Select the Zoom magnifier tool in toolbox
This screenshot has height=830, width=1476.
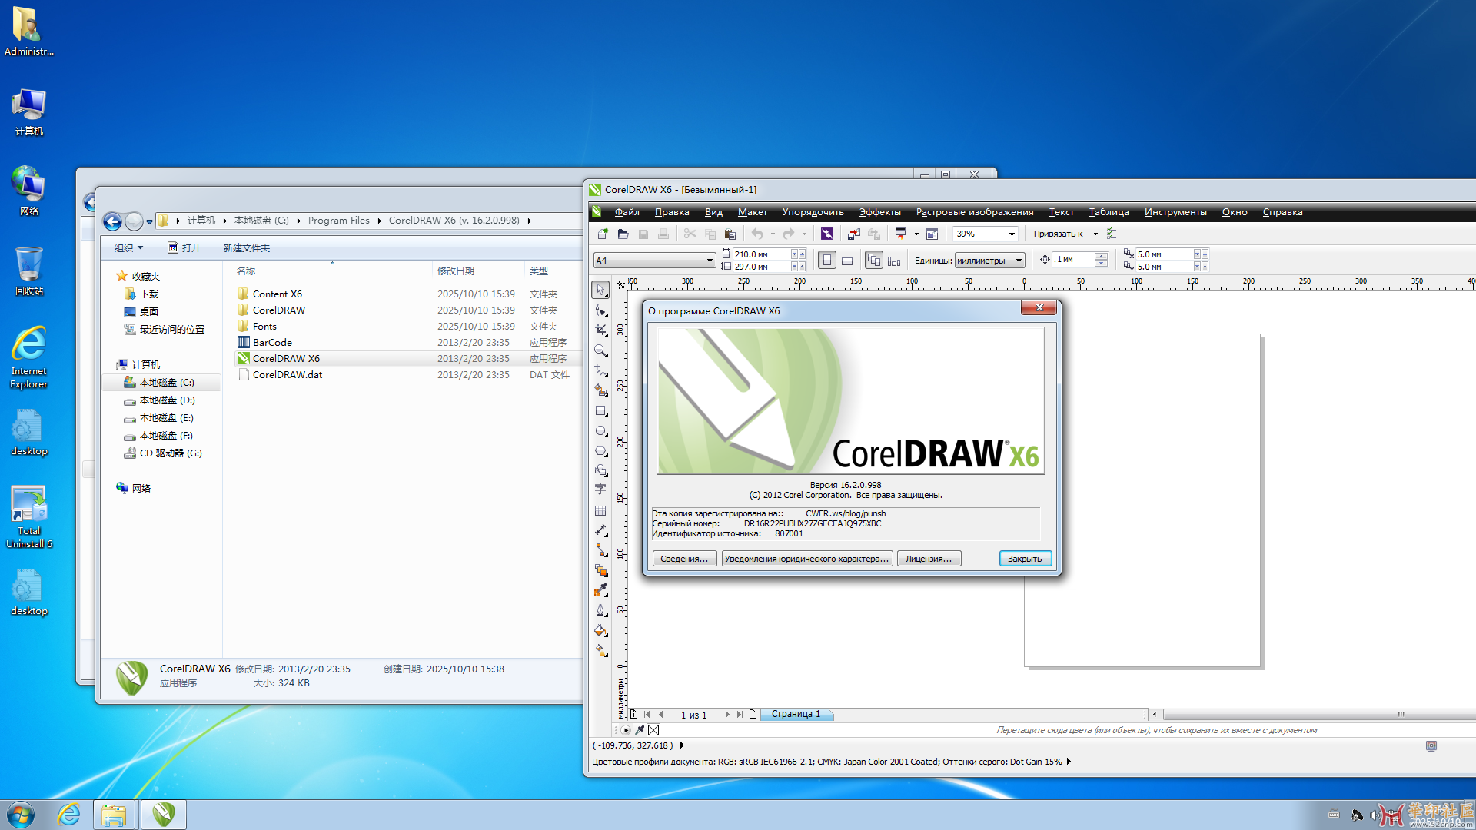click(x=600, y=350)
